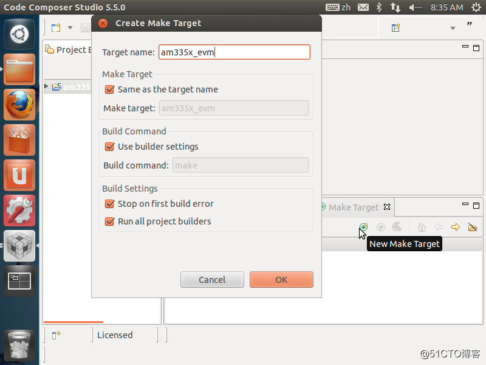The height and width of the screenshot is (365, 486).
Task: Click the Back arrow in Make Target view
Action: pyautogui.click(x=439, y=227)
